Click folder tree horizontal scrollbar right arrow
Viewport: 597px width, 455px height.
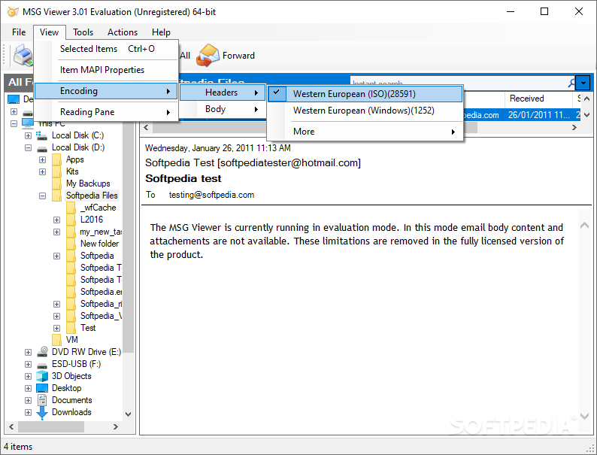(x=116, y=427)
